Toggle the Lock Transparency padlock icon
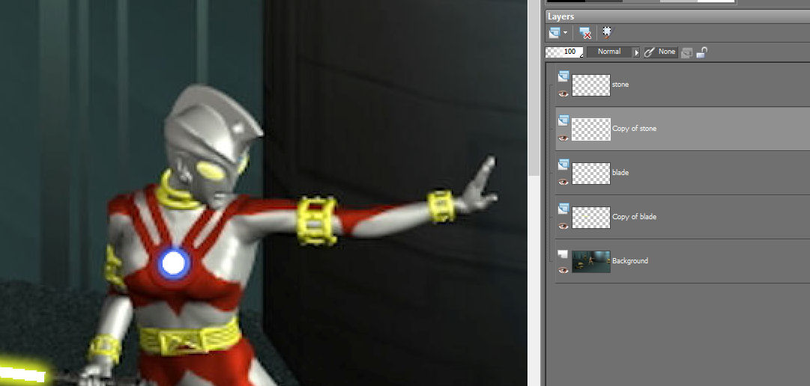 point(701,52)
